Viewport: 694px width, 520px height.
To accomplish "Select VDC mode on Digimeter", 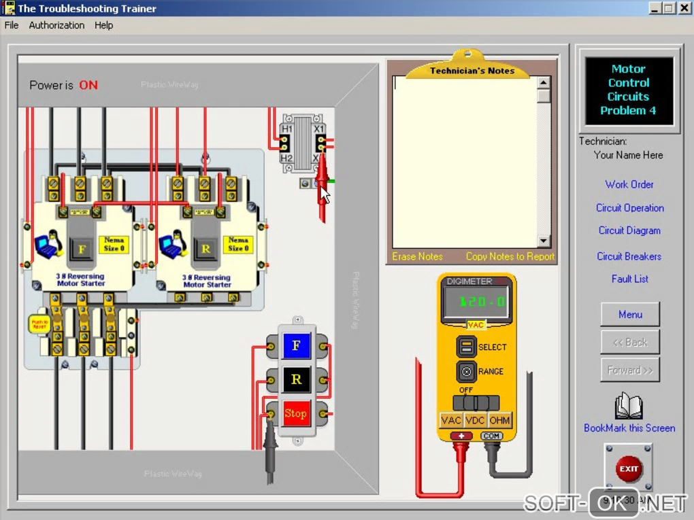I will click(475, 420).
